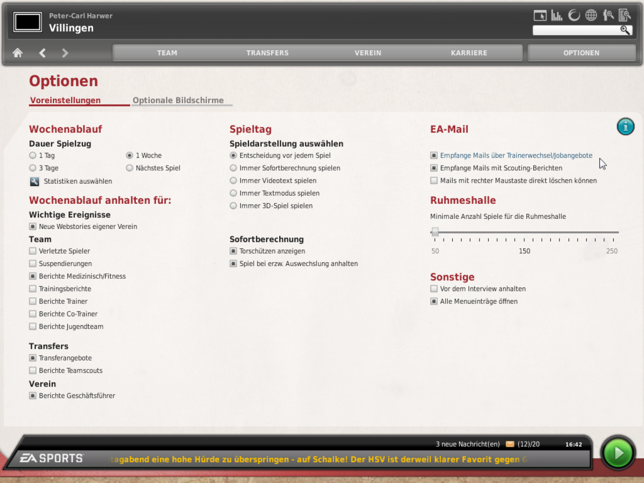
Task: Switch to 'Optionale Bildschirme' tab
Action: point(178,100)
